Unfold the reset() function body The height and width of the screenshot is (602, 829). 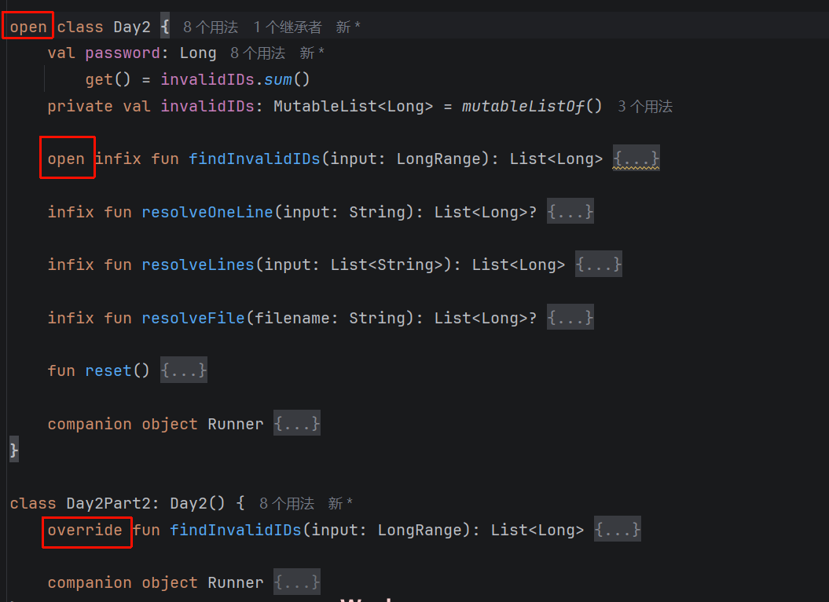coord(183,370)
